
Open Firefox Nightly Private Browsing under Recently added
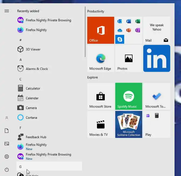point(49,20)
